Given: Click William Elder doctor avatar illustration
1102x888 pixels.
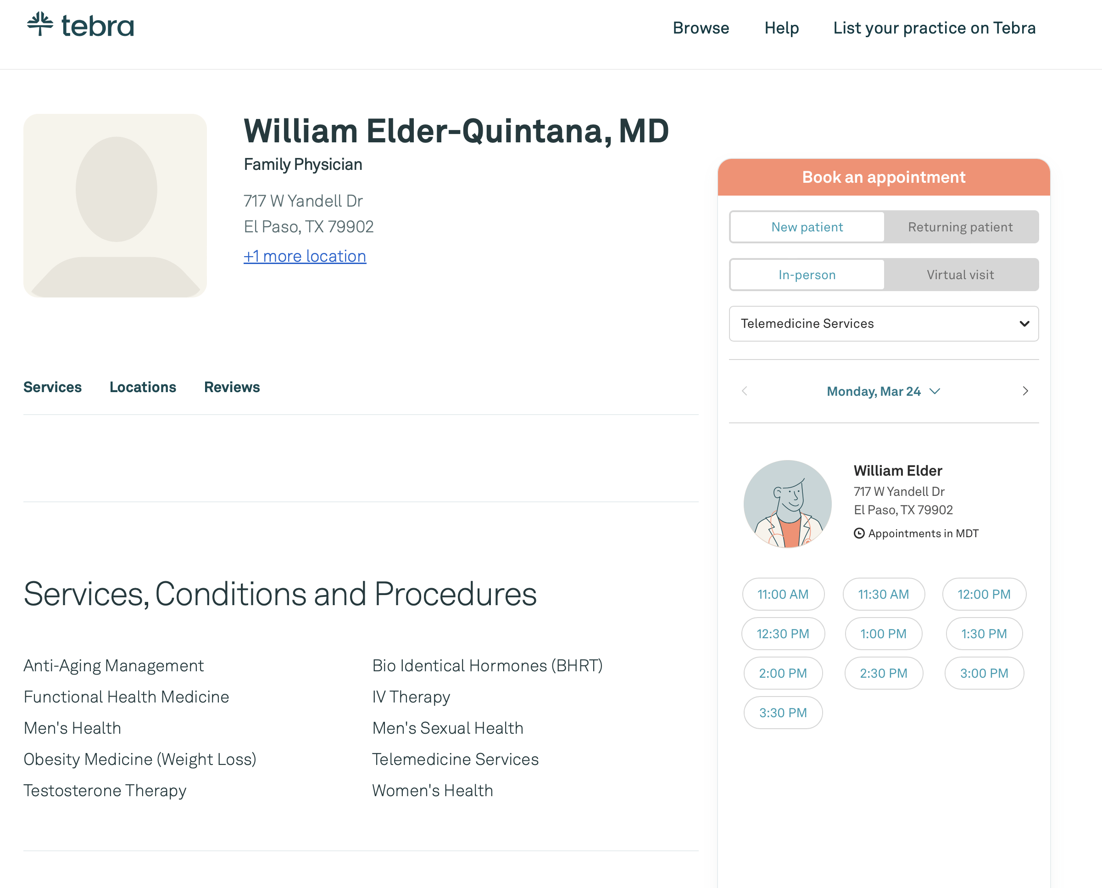Looking at the screenshot, I should point(787,504).
